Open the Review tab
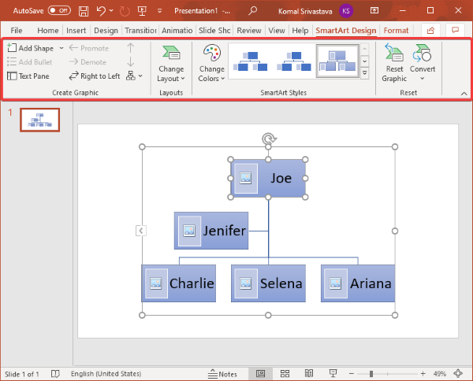 249,30
